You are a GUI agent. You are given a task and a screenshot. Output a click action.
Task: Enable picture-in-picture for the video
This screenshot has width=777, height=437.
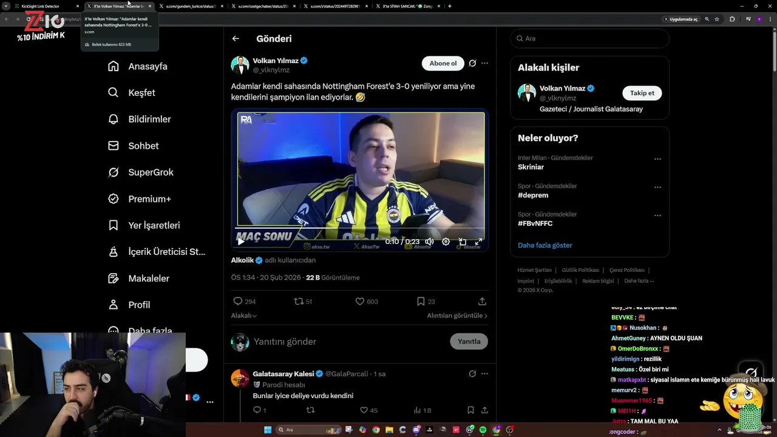tap(462, 242)
